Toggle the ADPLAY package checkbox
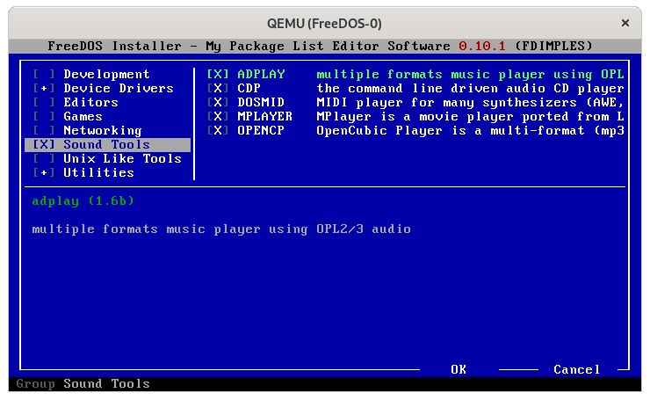 pos(217,75)
